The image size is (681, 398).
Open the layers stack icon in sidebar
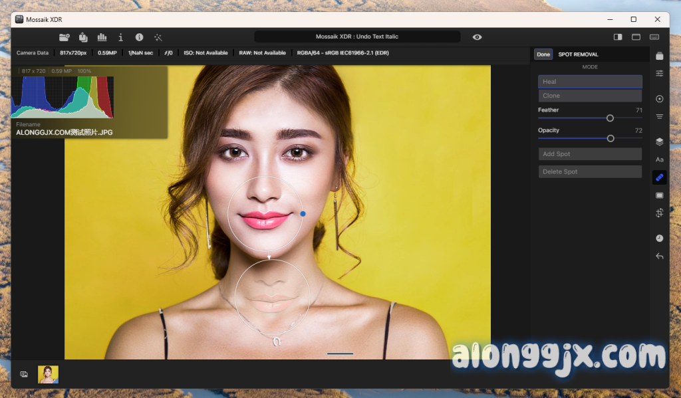tap(659, 142)
